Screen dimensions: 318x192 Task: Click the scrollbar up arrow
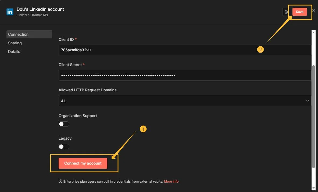tap(313, 32)
